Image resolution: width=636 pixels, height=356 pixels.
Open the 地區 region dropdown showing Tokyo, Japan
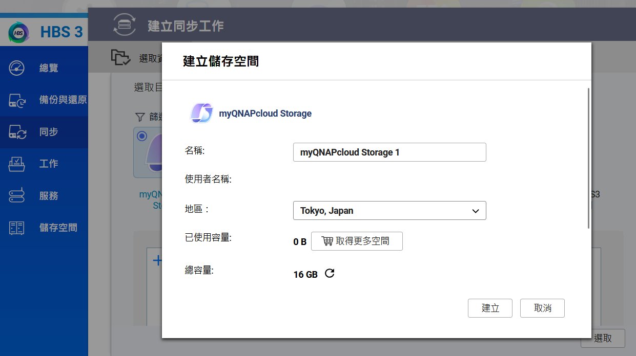tap(389, 211)
